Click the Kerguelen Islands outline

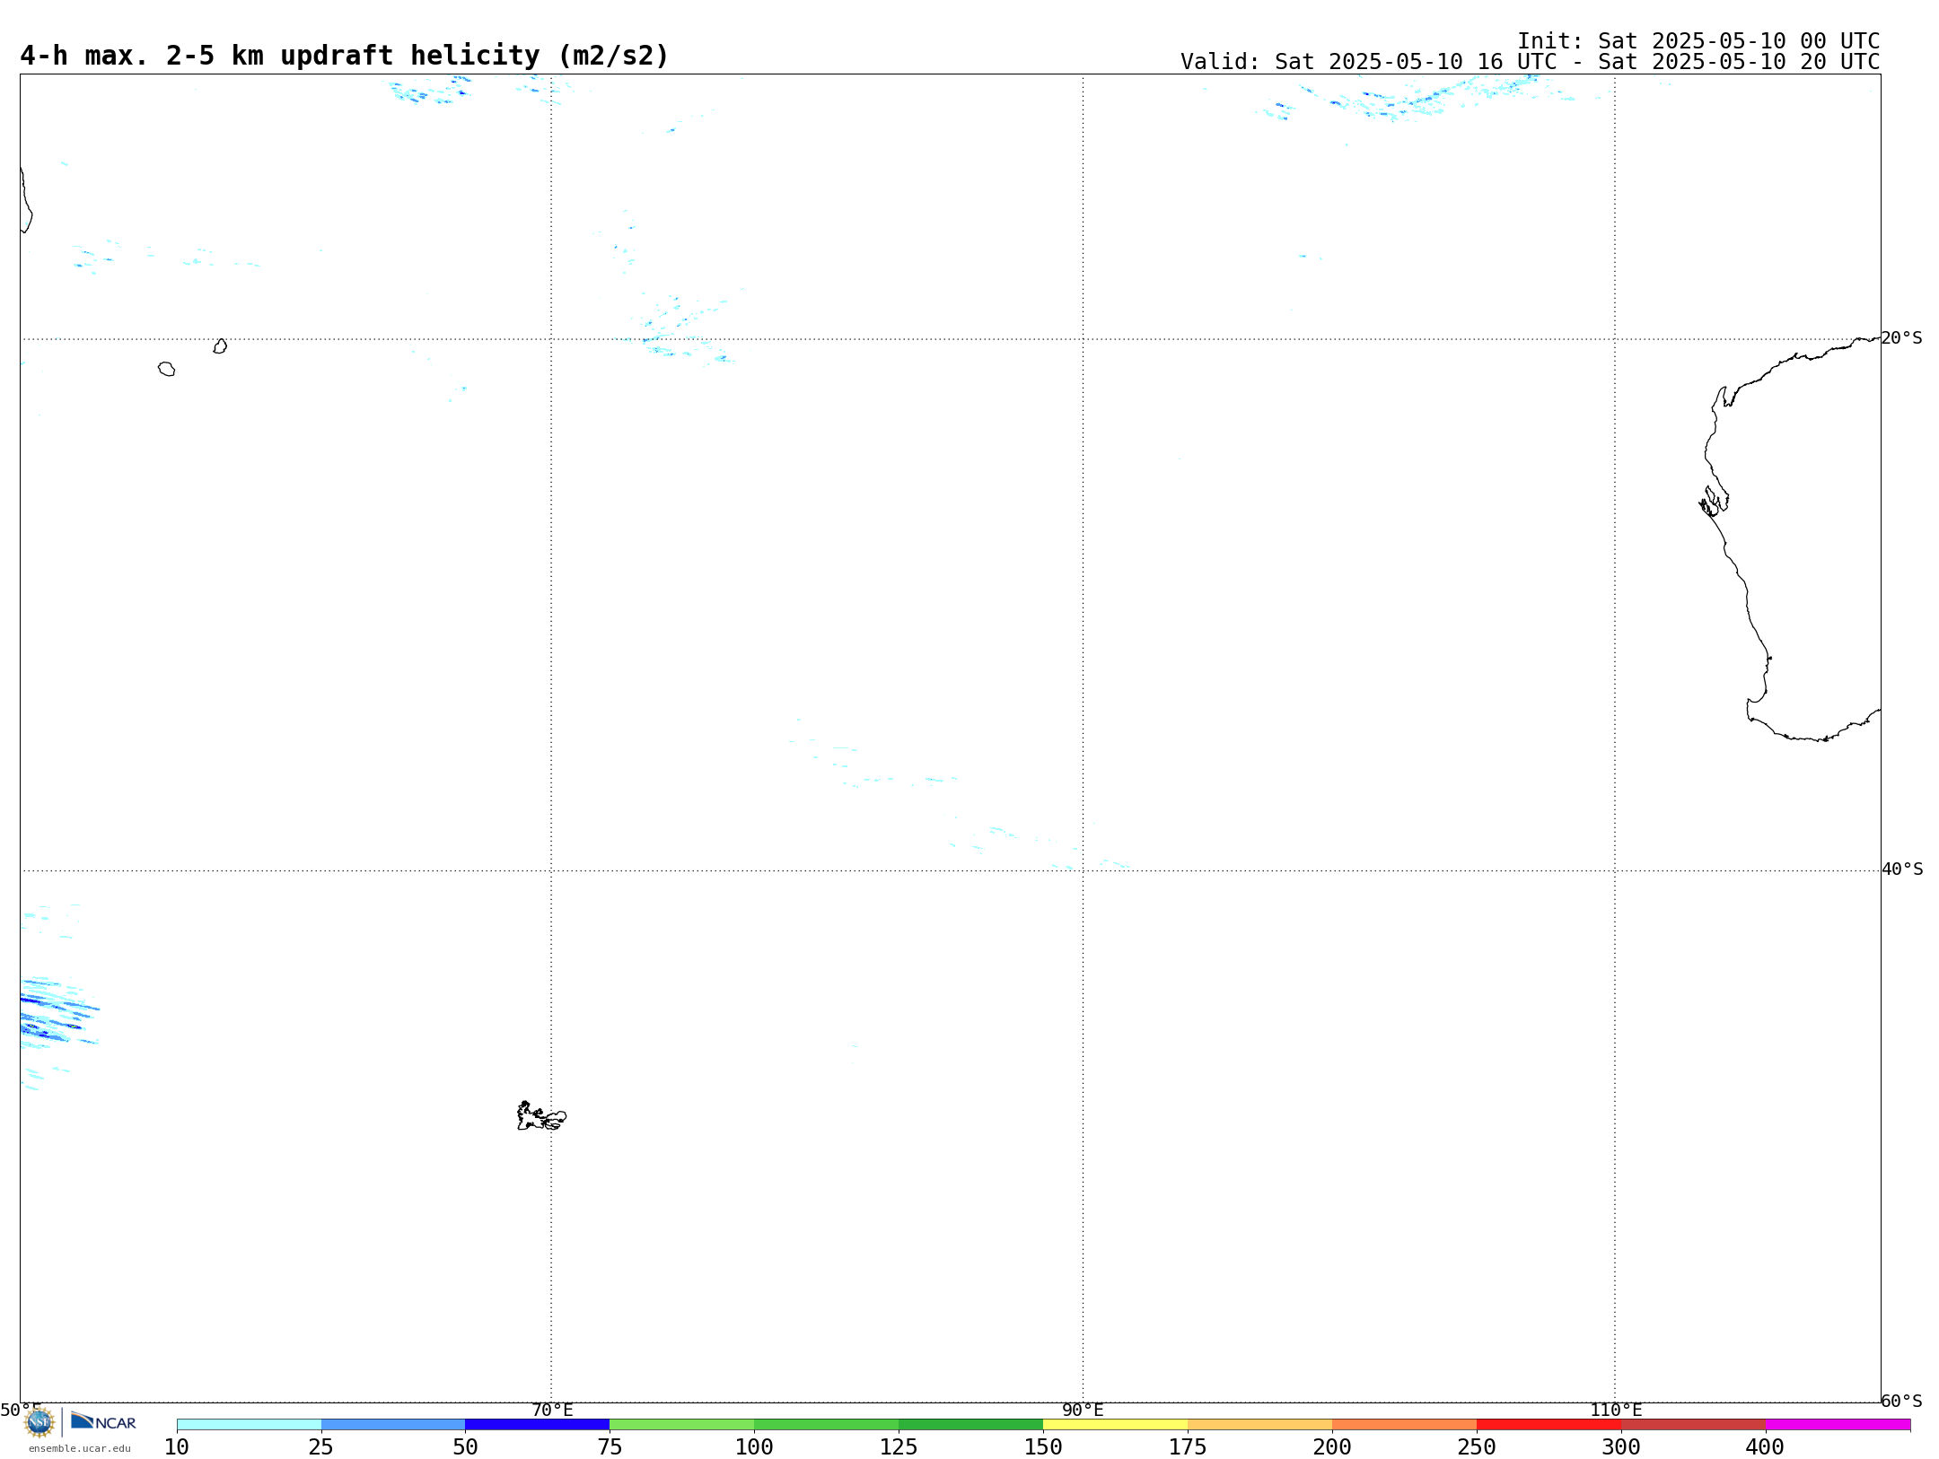tap(541, 1116)
